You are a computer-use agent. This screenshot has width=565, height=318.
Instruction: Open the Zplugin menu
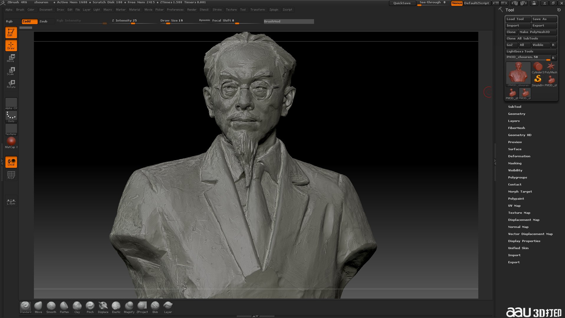(x=274, y=10)
